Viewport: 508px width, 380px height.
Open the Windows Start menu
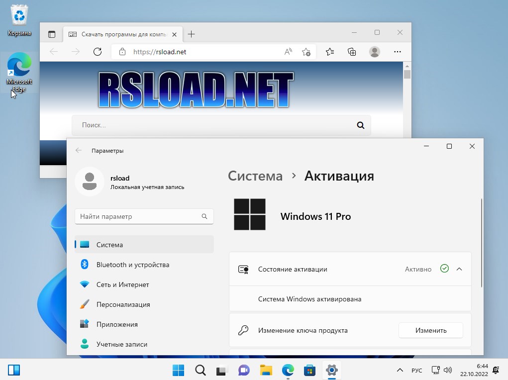click(178, 370)
